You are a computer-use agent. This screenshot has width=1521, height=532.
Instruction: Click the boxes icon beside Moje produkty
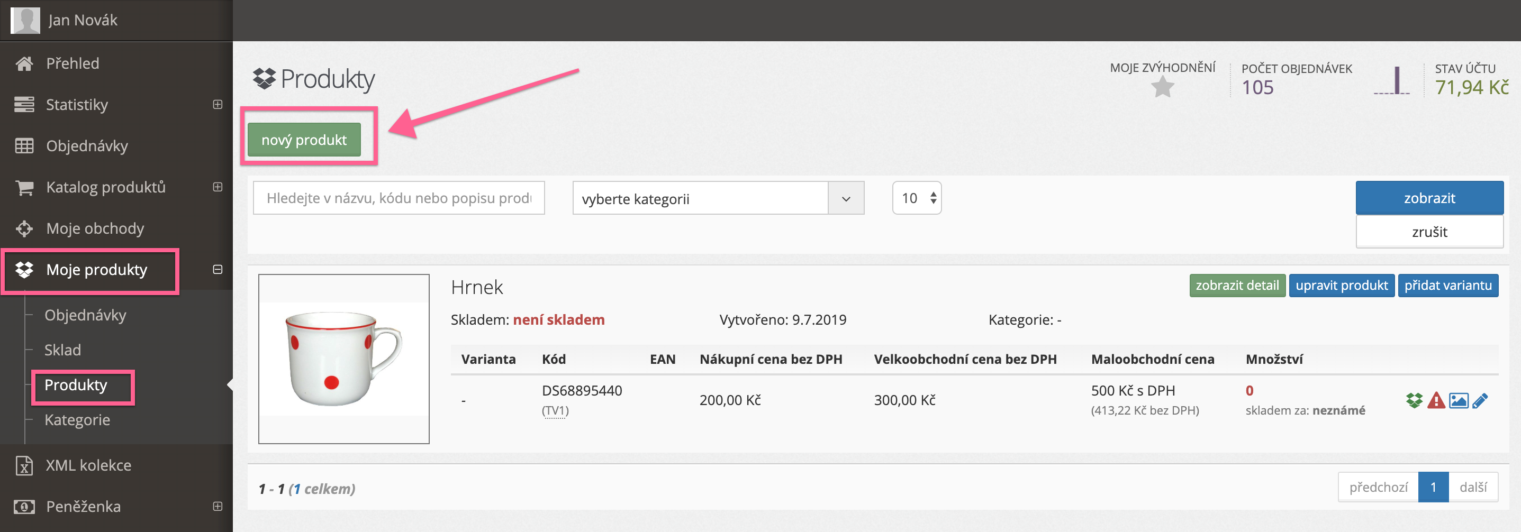24,270
